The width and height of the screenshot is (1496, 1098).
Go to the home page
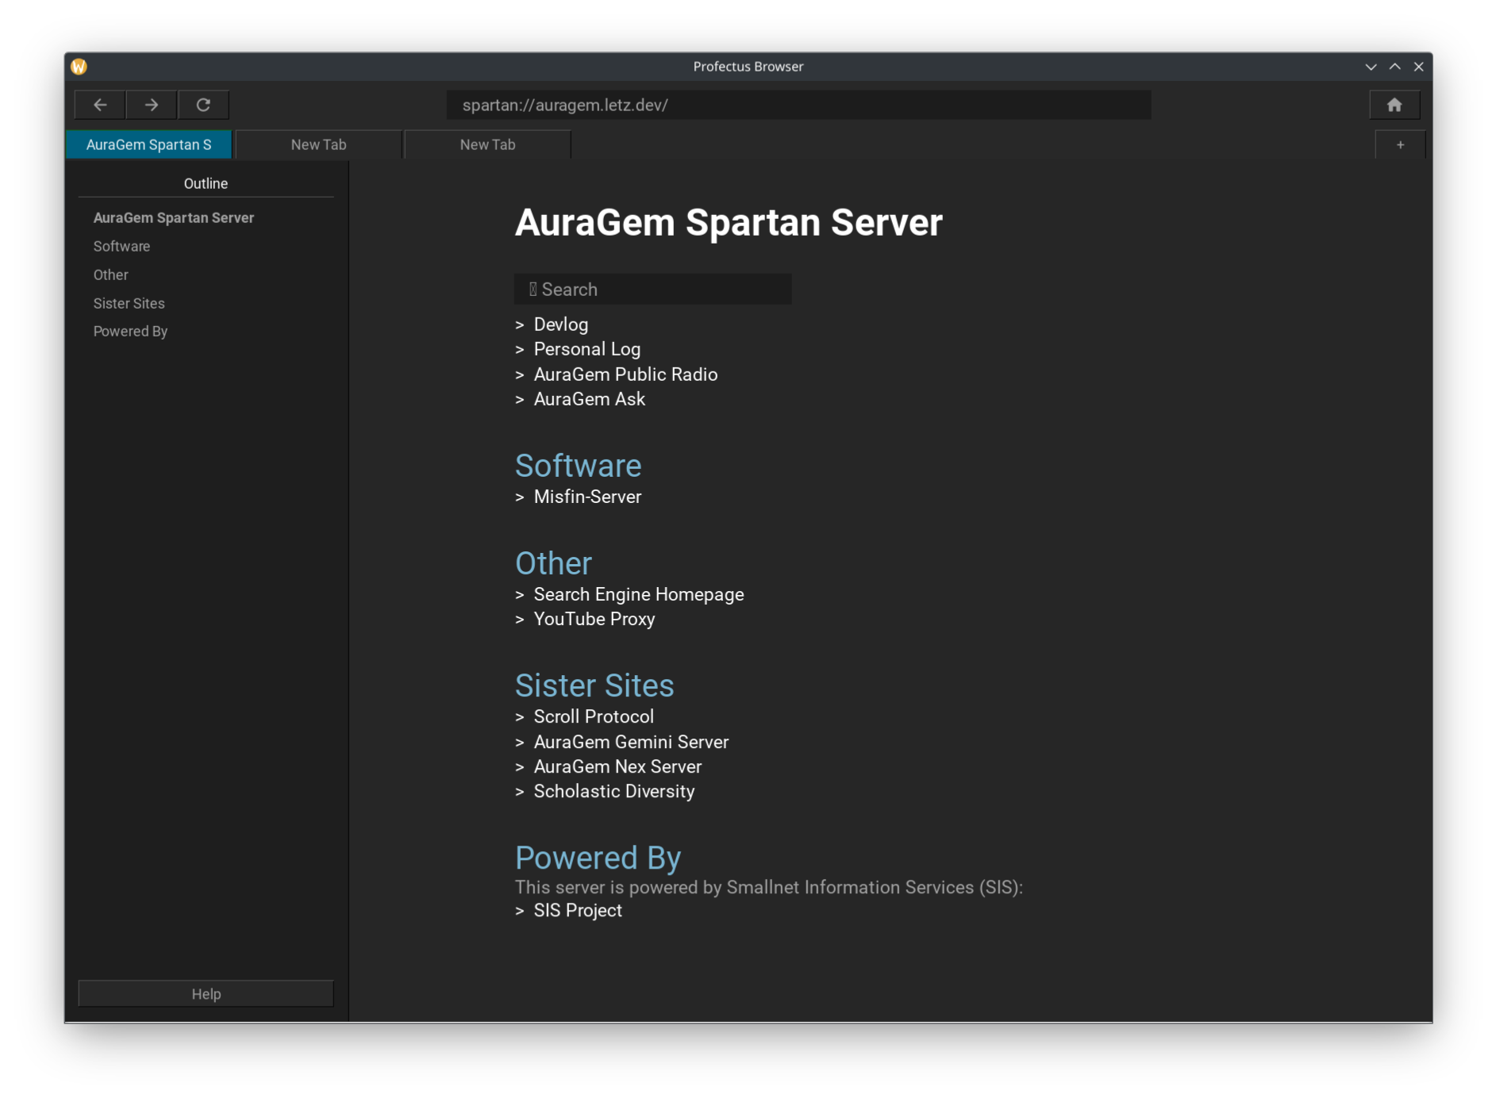click(x=1394, y=105)
